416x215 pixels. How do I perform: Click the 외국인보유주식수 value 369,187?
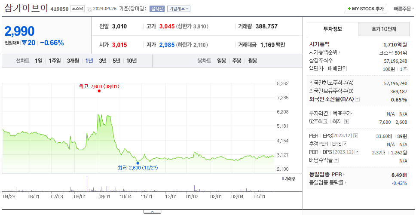coord(398,92)
